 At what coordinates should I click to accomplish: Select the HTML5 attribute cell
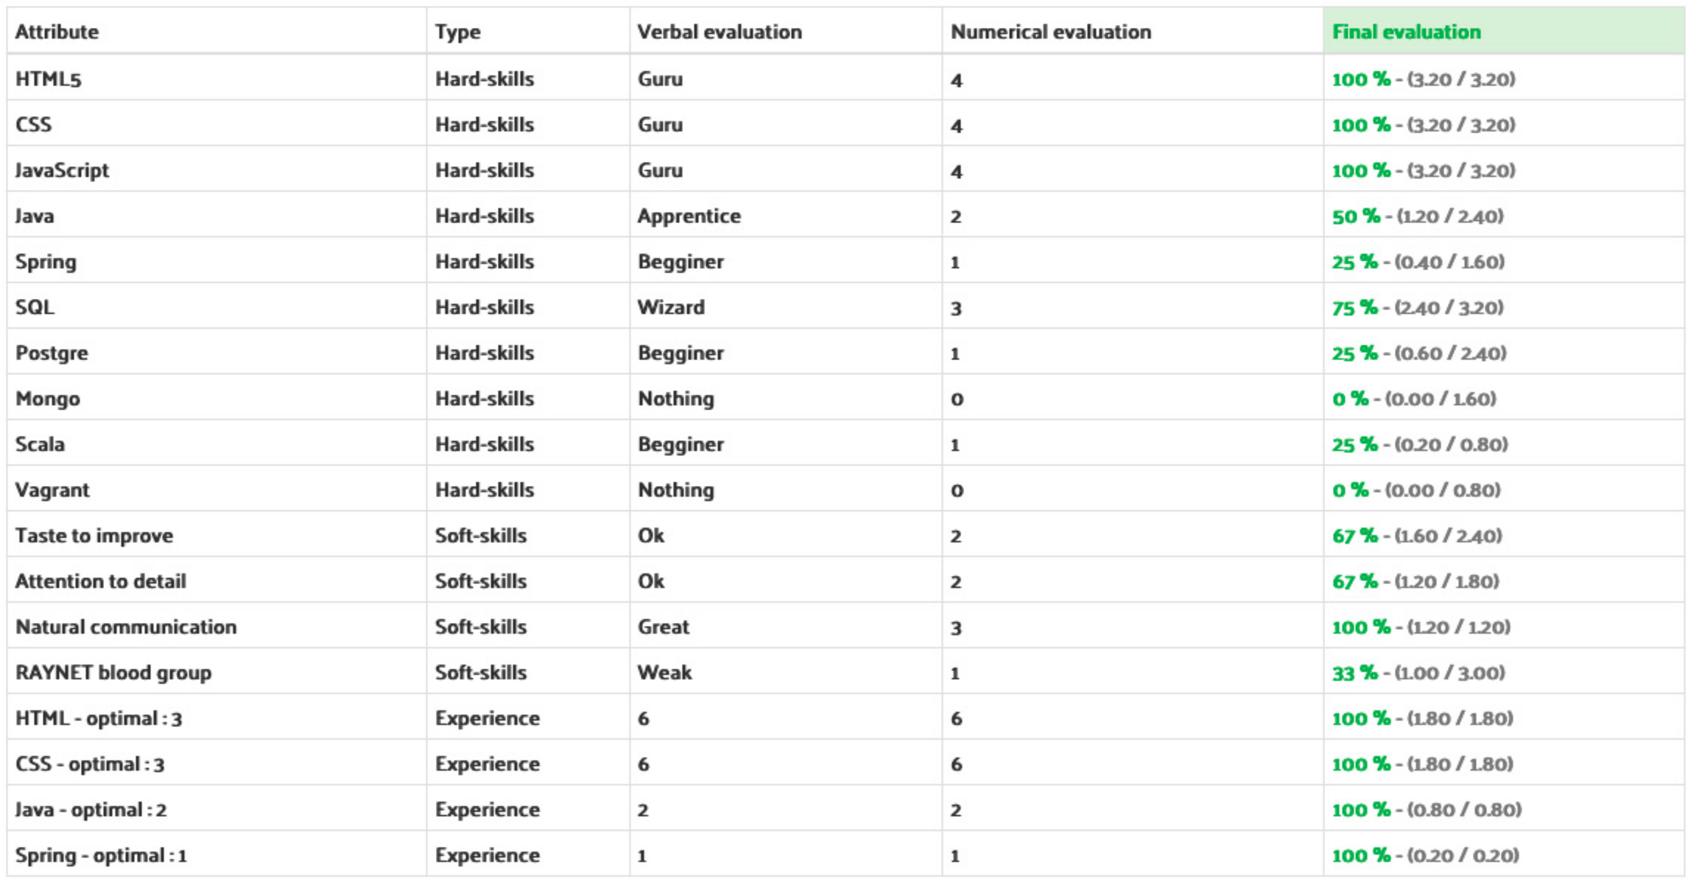point(48,79)
